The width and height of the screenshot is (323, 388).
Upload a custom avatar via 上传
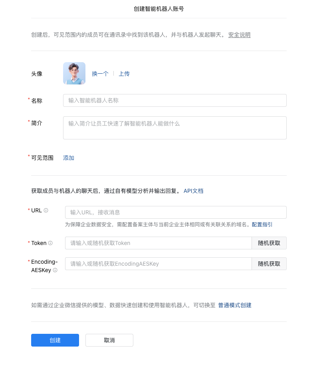coord(124,74)
